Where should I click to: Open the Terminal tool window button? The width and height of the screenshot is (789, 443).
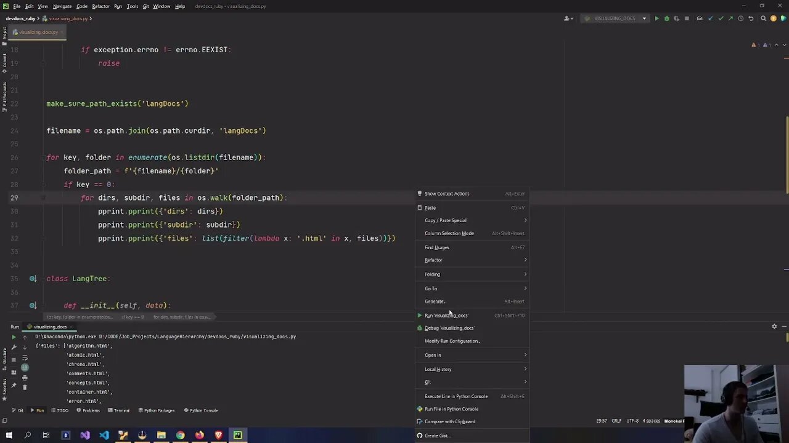click(x=119, y=410)
